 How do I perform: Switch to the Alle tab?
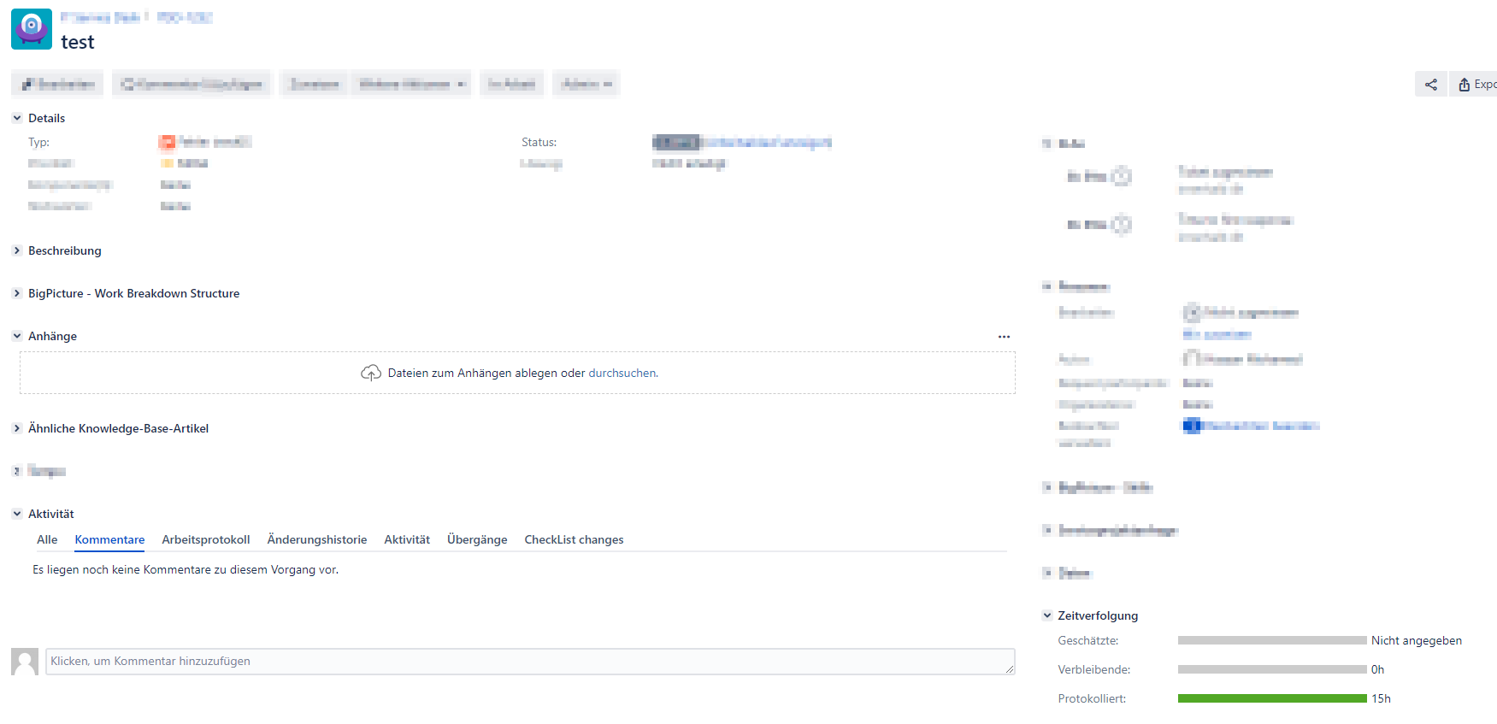coord(47,539)
